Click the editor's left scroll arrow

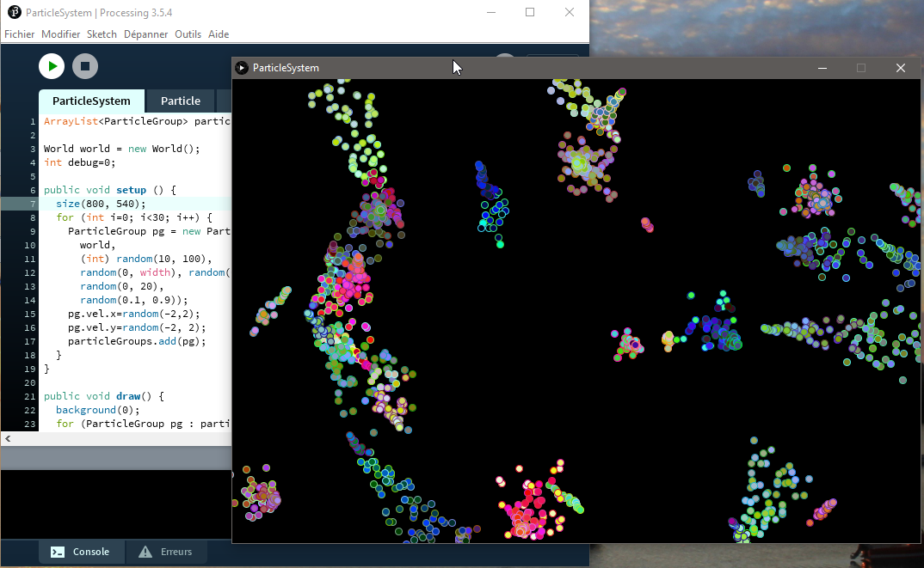click(x=8, y=438)
